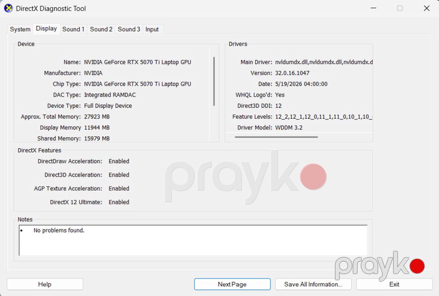
Task: Click the 15979 MB shared memory value
Action: click(97, 139)
